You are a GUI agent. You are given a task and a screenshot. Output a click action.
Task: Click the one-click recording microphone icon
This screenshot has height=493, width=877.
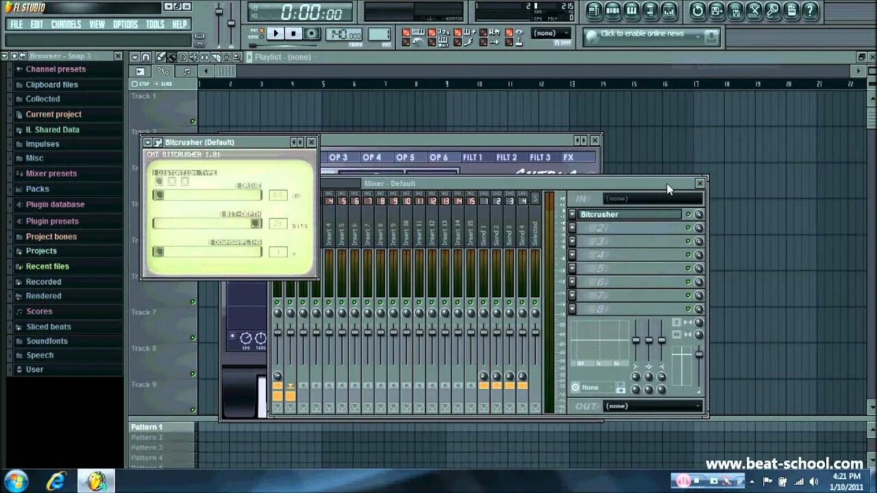(772, 10)
